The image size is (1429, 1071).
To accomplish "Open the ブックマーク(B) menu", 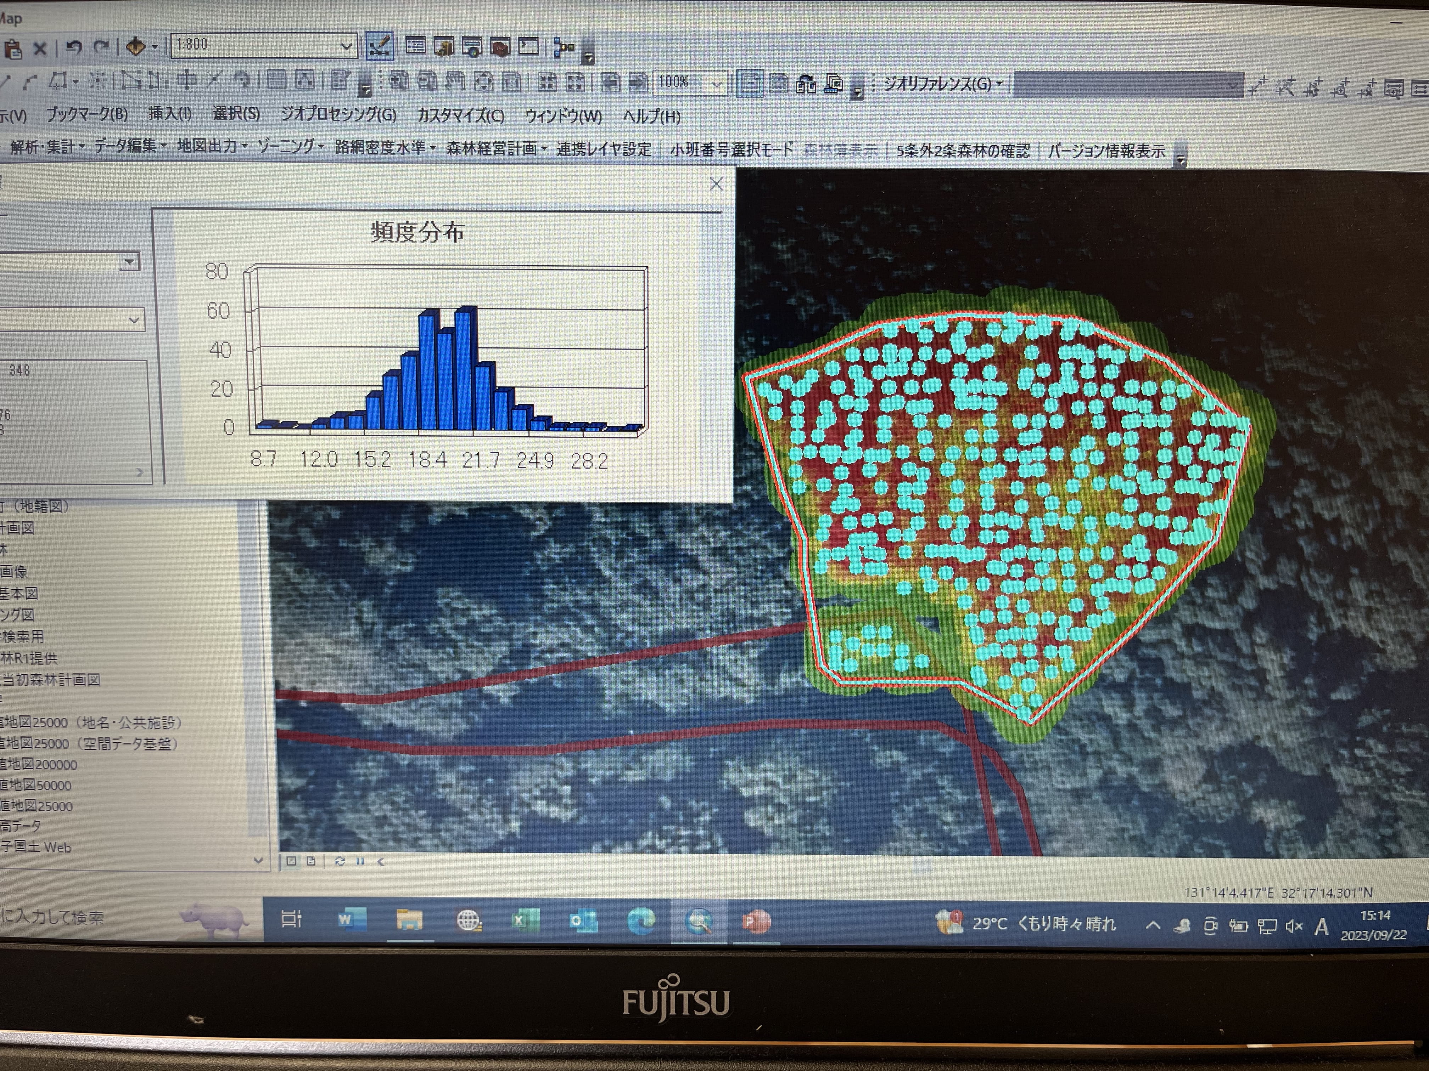I will click(86, 114).
